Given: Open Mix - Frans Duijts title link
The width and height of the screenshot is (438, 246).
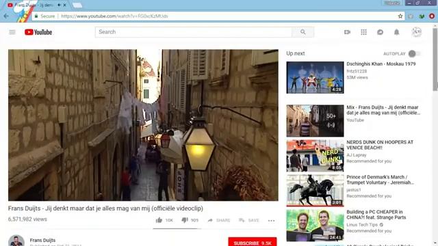Looking at the screenshot, I should 383,110.
